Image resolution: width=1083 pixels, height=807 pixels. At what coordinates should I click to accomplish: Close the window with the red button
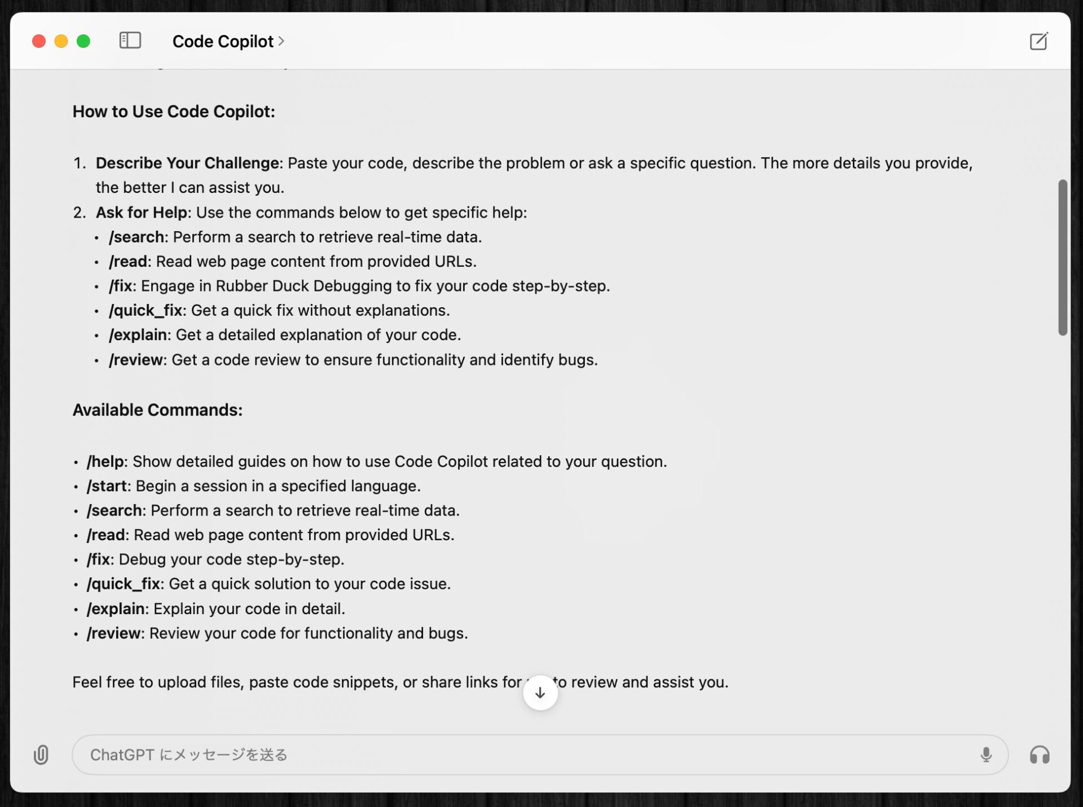pos(39,41)
